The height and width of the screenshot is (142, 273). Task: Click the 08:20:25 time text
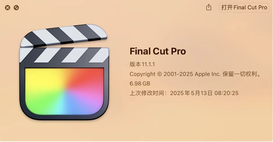226,93
